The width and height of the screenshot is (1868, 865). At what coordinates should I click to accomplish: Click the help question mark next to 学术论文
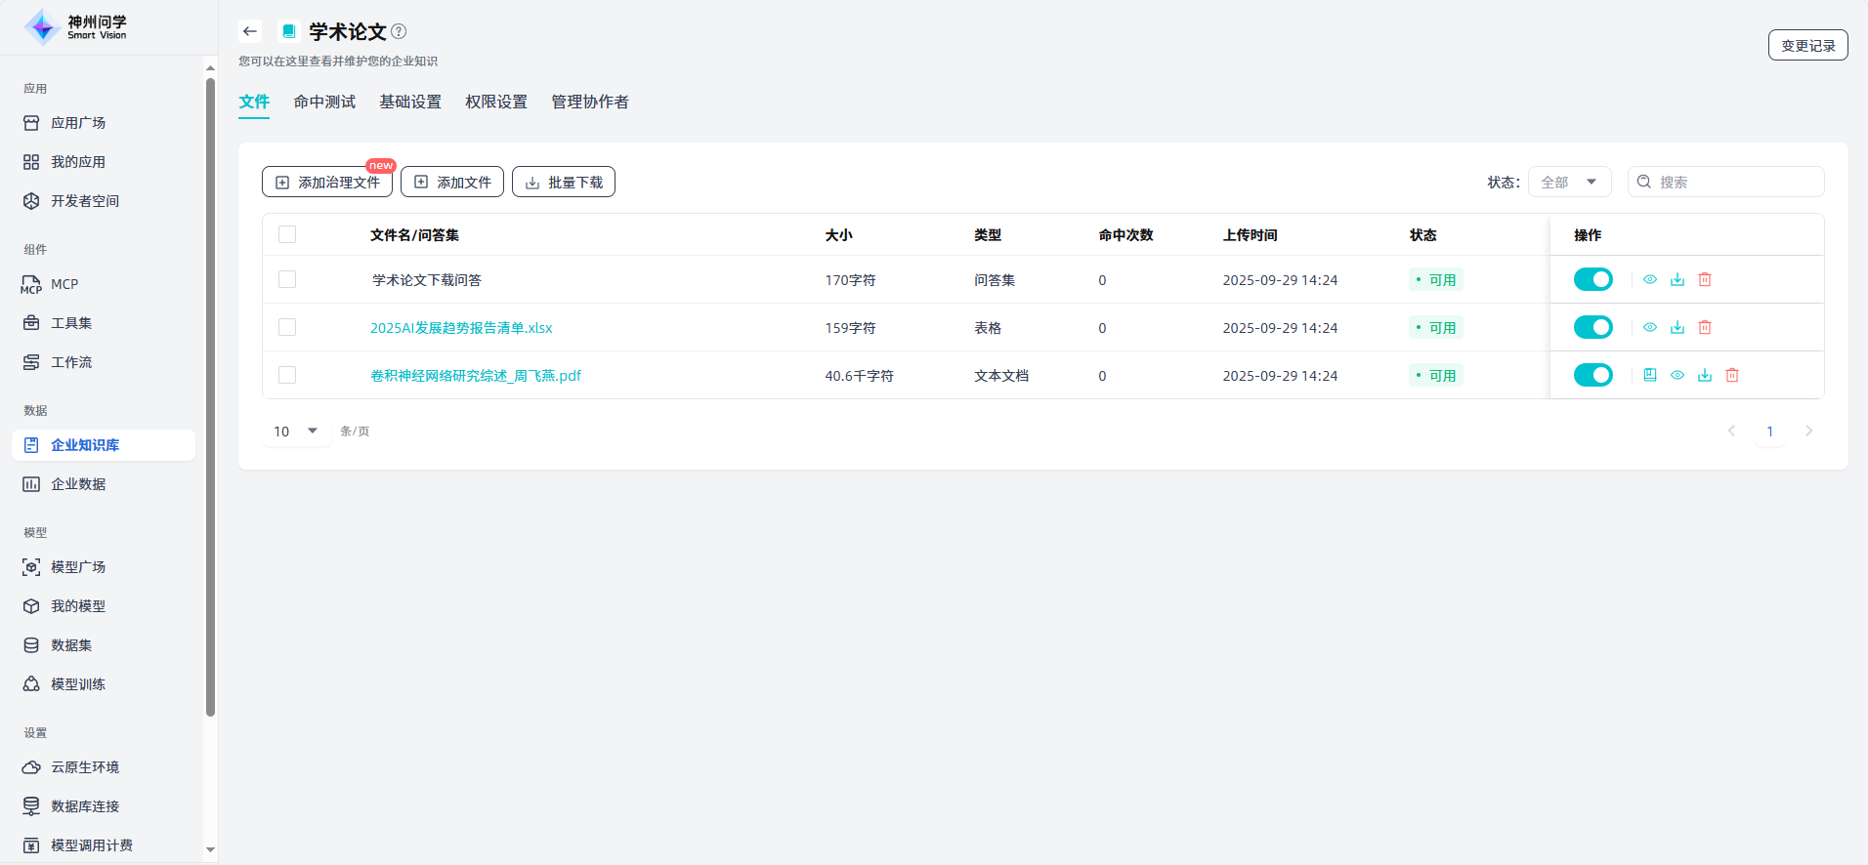(x=399, y=31)
